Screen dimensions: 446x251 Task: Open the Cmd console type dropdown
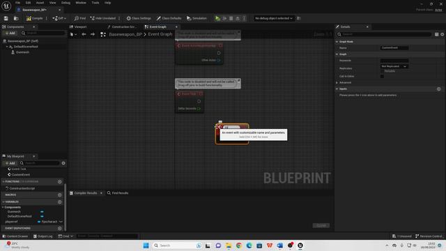click(66, 236)
